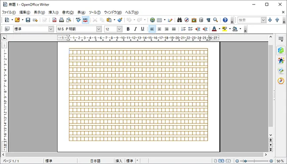
Task: Increase indent icon
Action: [205, 29]
